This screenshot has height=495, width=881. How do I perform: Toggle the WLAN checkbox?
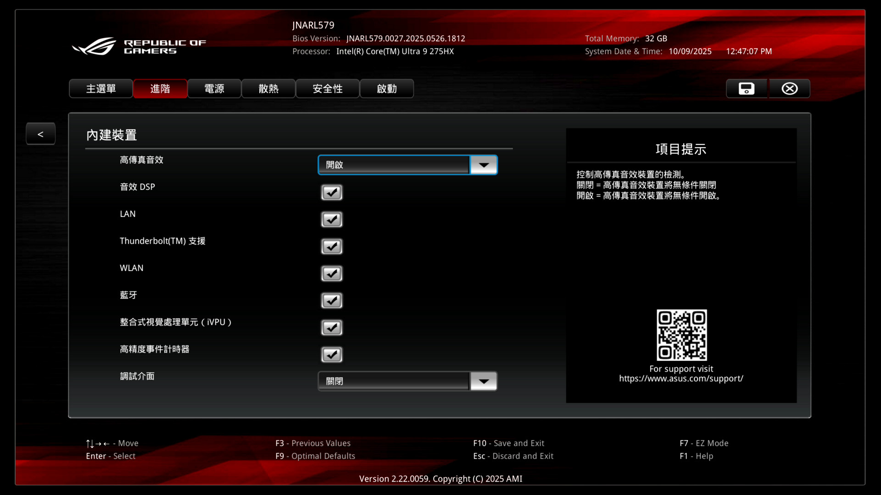tap(331, 274)
